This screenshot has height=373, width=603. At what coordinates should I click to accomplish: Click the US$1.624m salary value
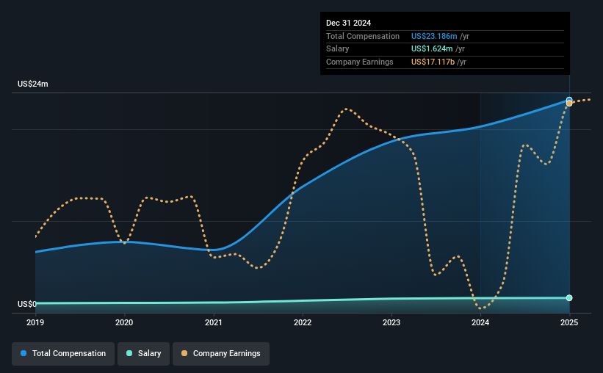pyautogui.click(x=432, y=49)
